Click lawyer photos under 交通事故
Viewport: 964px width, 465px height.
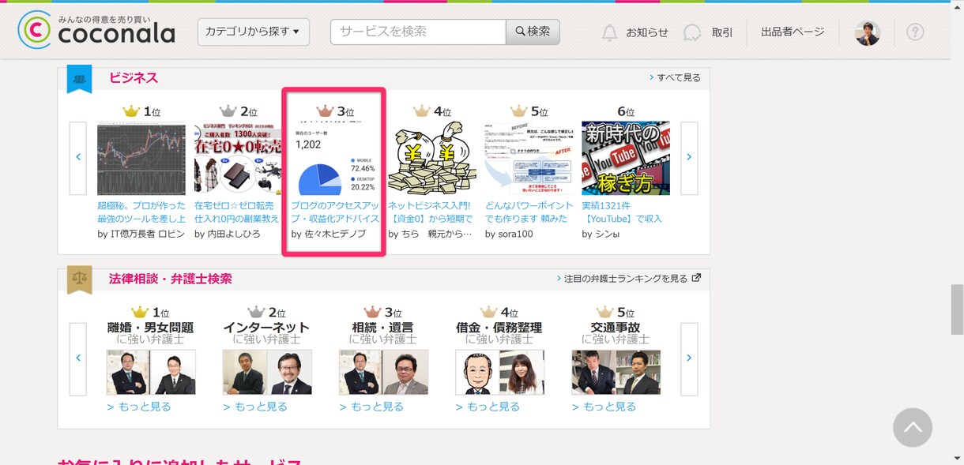pos(616,372)
